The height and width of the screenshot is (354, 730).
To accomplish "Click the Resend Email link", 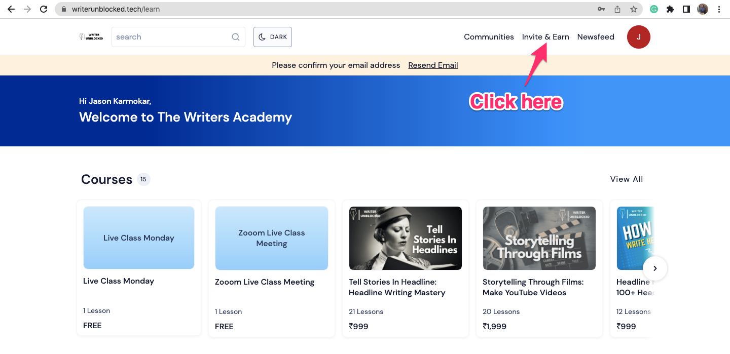I will point(433,65).
